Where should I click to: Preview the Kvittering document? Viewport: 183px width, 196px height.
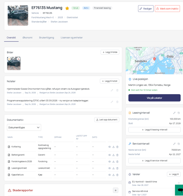(x=109, y=147)
